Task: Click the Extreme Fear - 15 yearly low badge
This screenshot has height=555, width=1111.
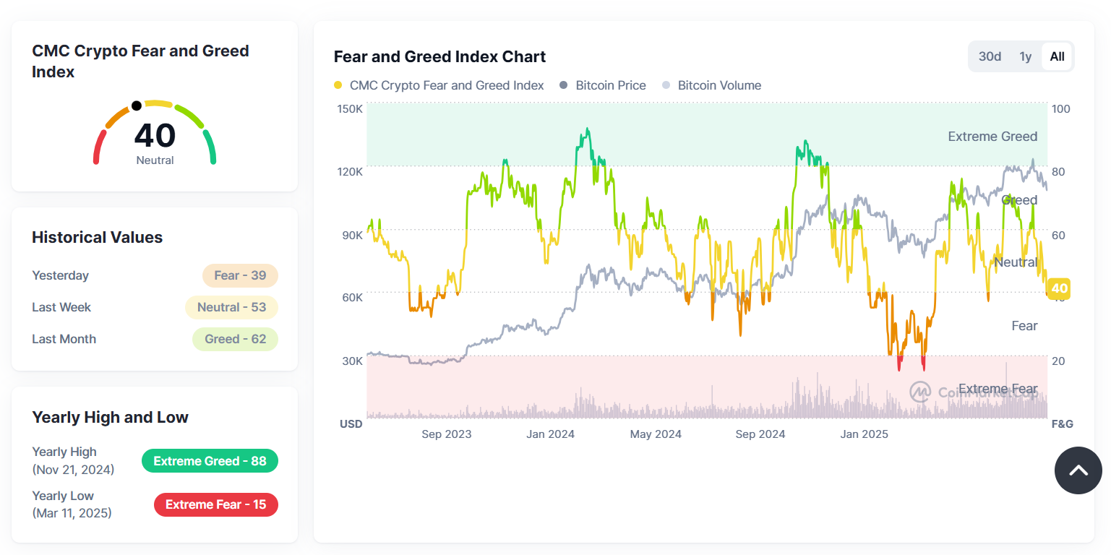Action: 215,504
